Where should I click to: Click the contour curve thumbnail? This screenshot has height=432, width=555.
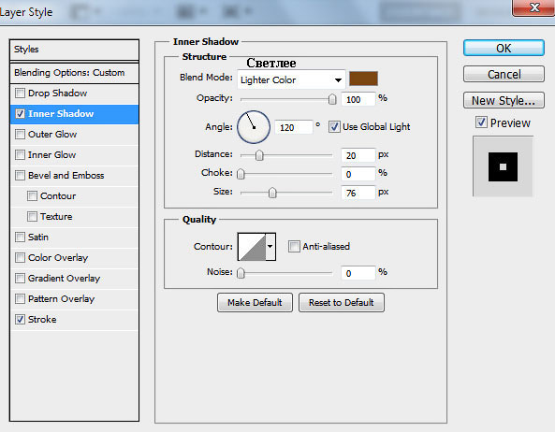coord(252,247)
